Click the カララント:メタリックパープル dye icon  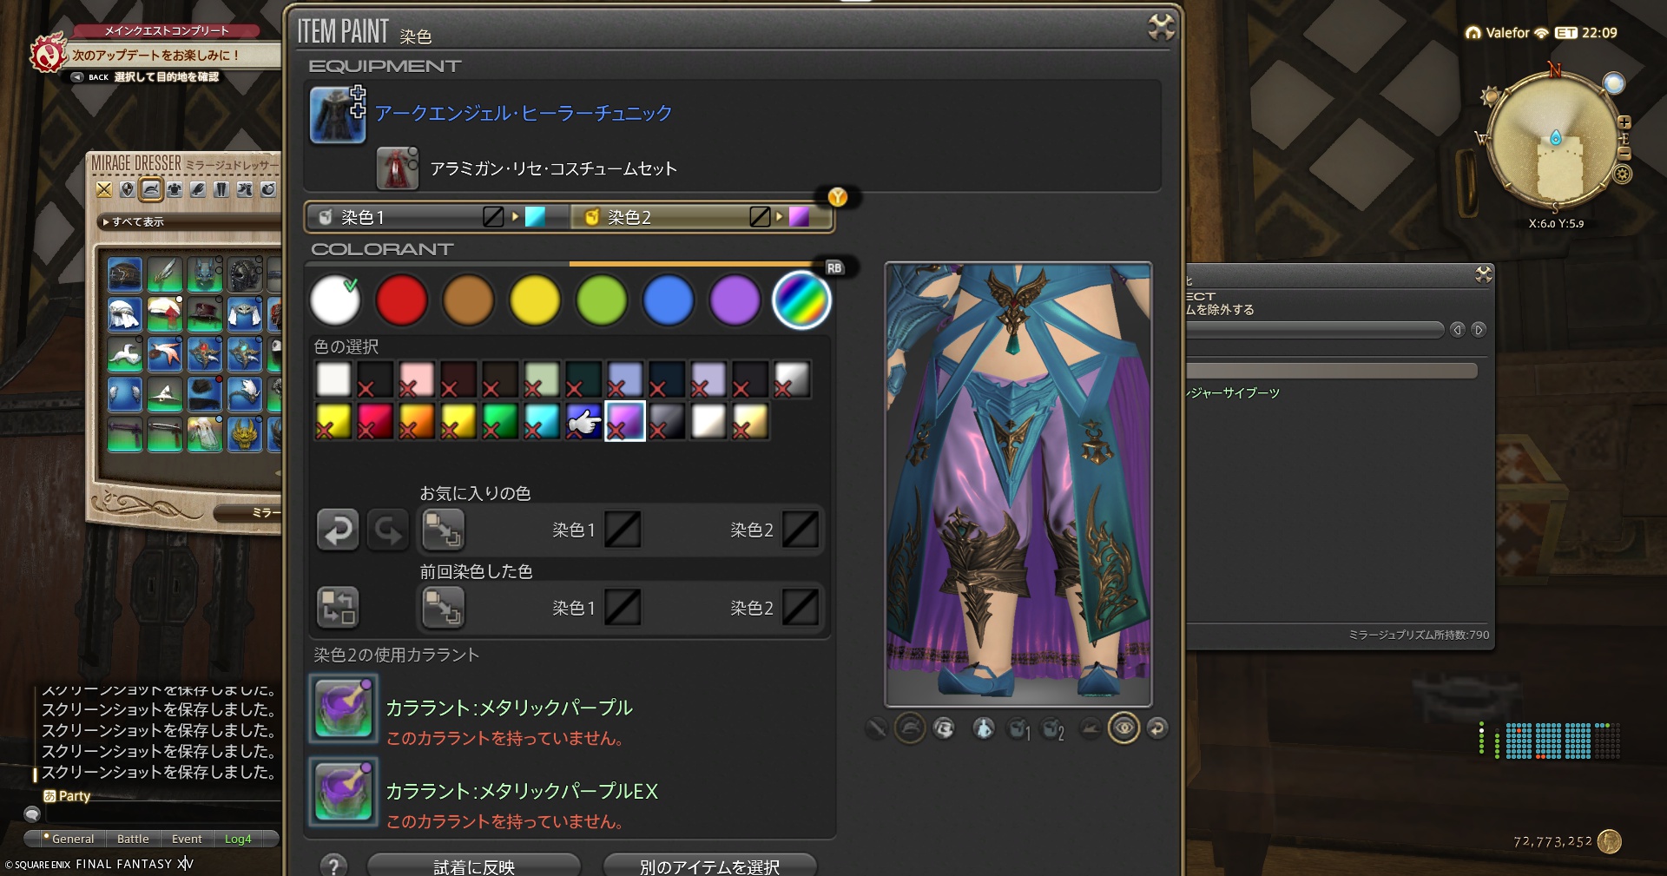point(344,708)
